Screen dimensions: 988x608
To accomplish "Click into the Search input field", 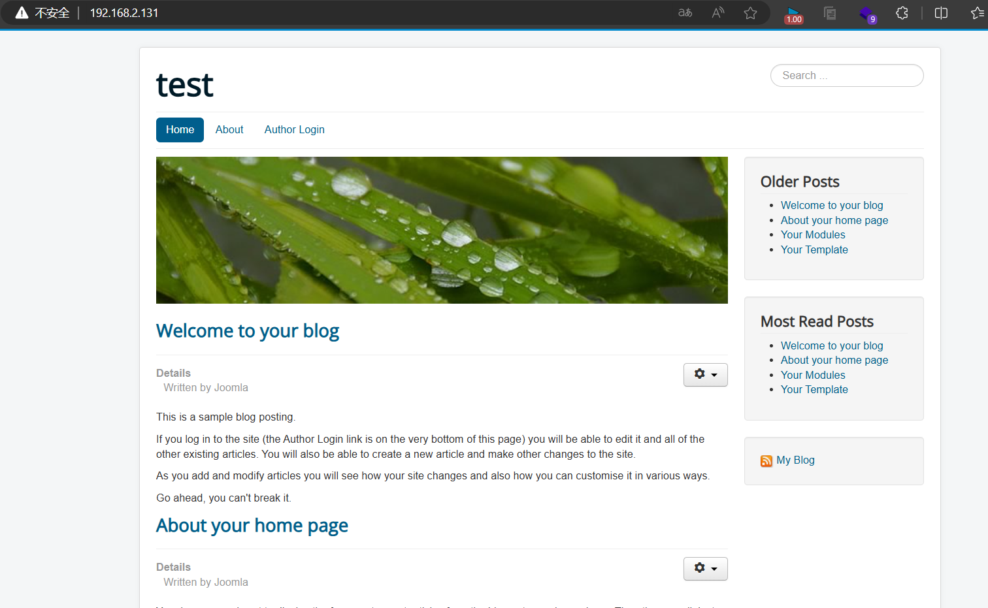I will tap(847, 76).
